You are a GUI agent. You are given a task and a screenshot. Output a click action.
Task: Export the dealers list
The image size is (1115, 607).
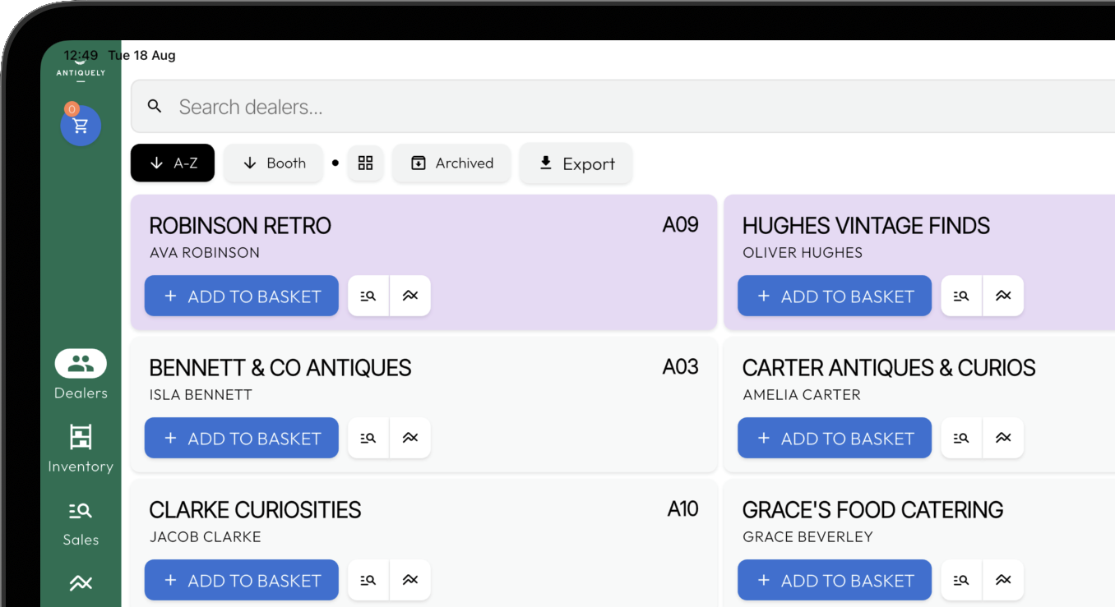(x=576, y=163)
